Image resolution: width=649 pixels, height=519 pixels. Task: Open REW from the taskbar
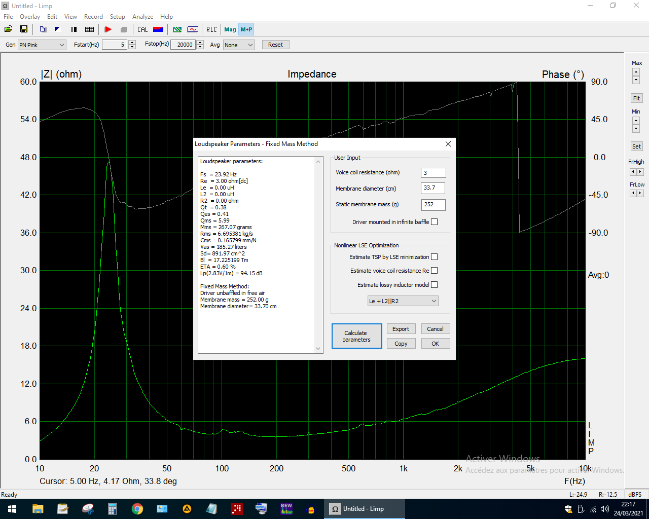(286, 508)
